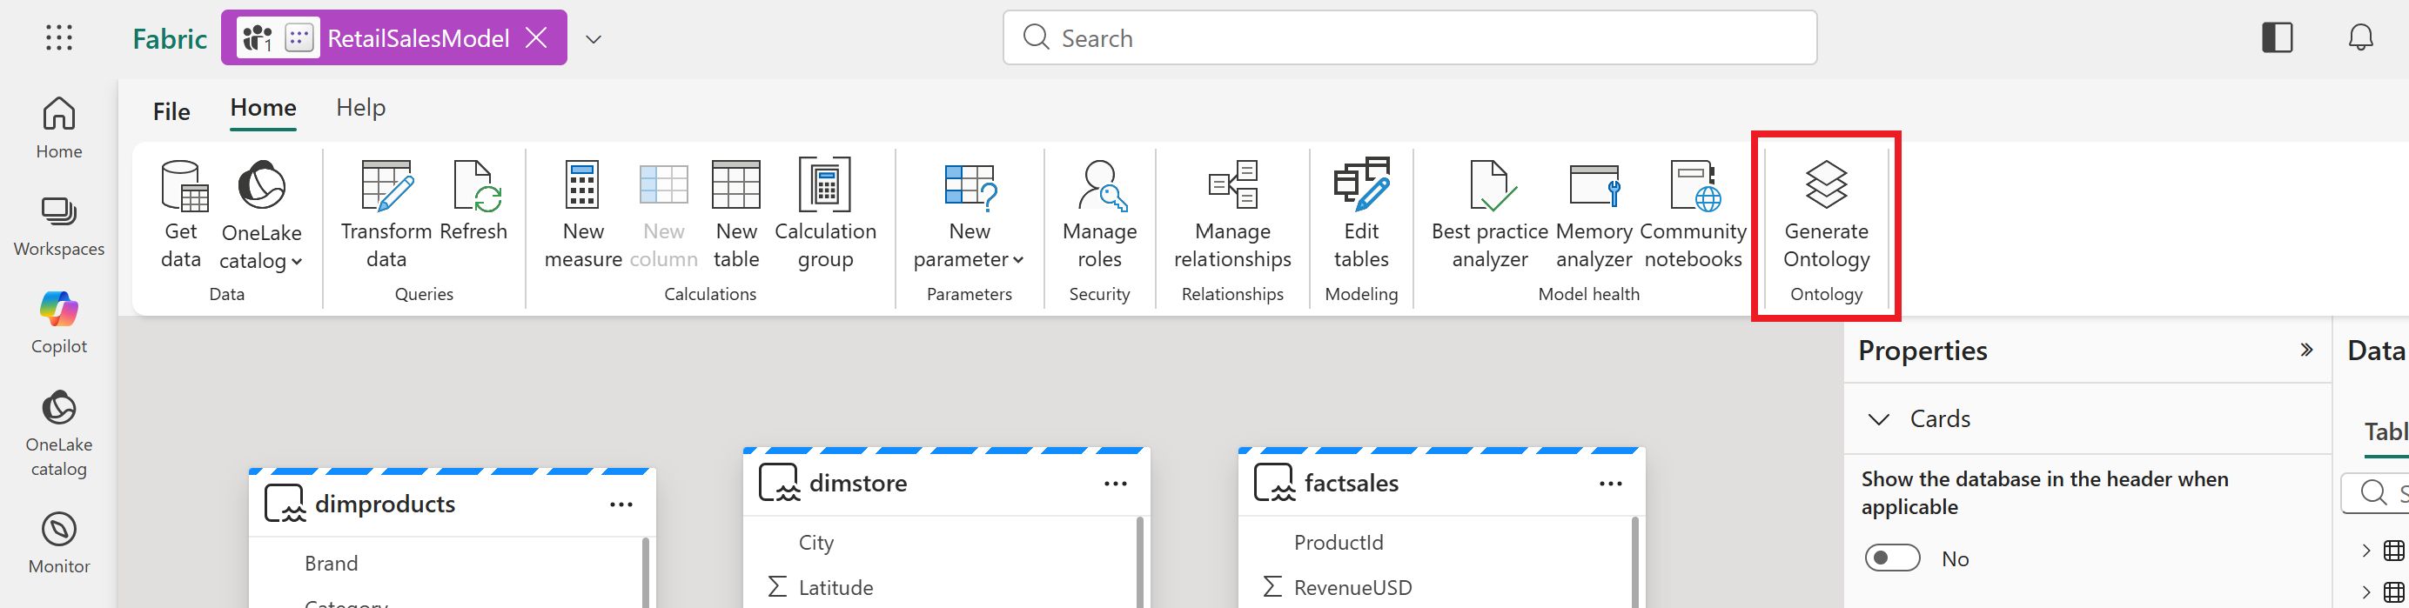2409x608 pixels.
Task: Open the notifications bell
Action: pos(2360,37)
